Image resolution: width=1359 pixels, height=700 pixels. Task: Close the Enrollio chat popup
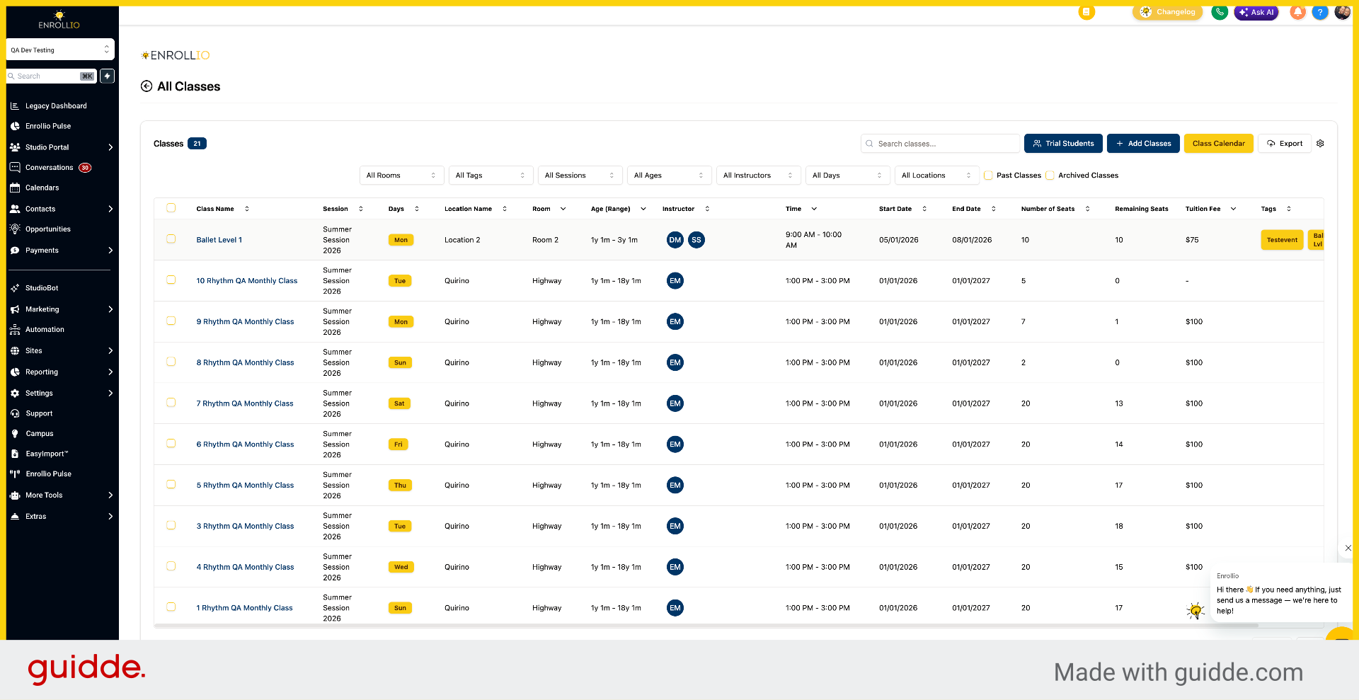click(x=1348, y=548)
